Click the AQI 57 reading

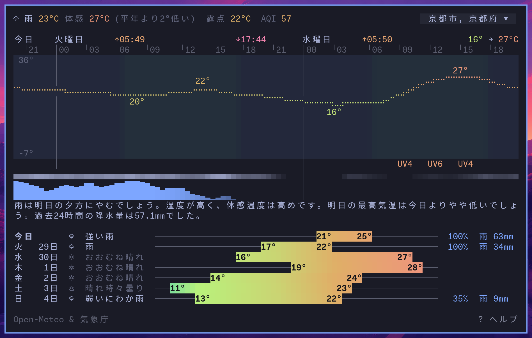pyautogui.click(x=276, y=19)
